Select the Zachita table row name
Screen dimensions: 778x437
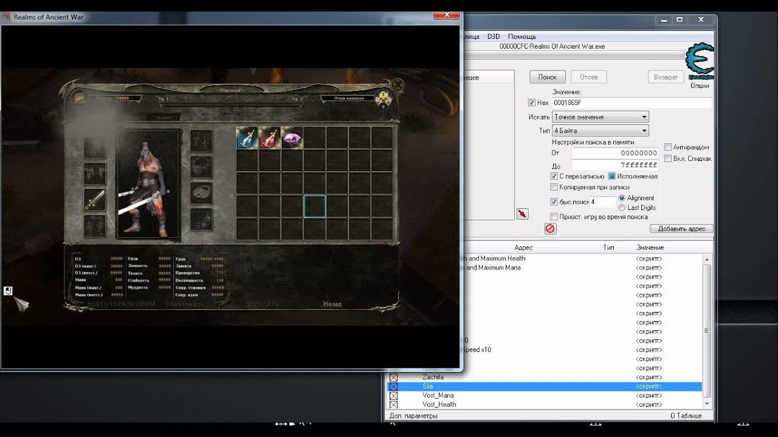click(x=433, y=378)
